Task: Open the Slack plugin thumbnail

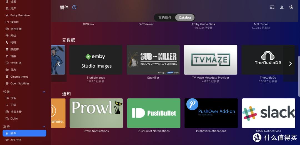Action: [269, 113]
